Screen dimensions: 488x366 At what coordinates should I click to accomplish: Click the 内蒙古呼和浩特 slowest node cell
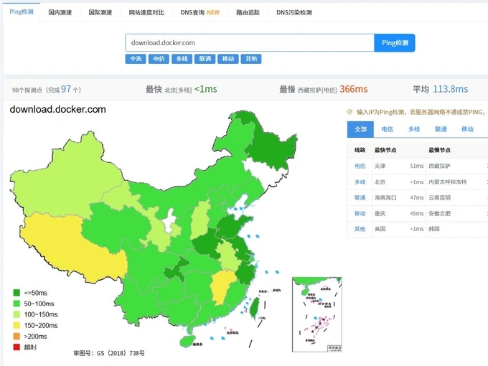click(448, 182)
